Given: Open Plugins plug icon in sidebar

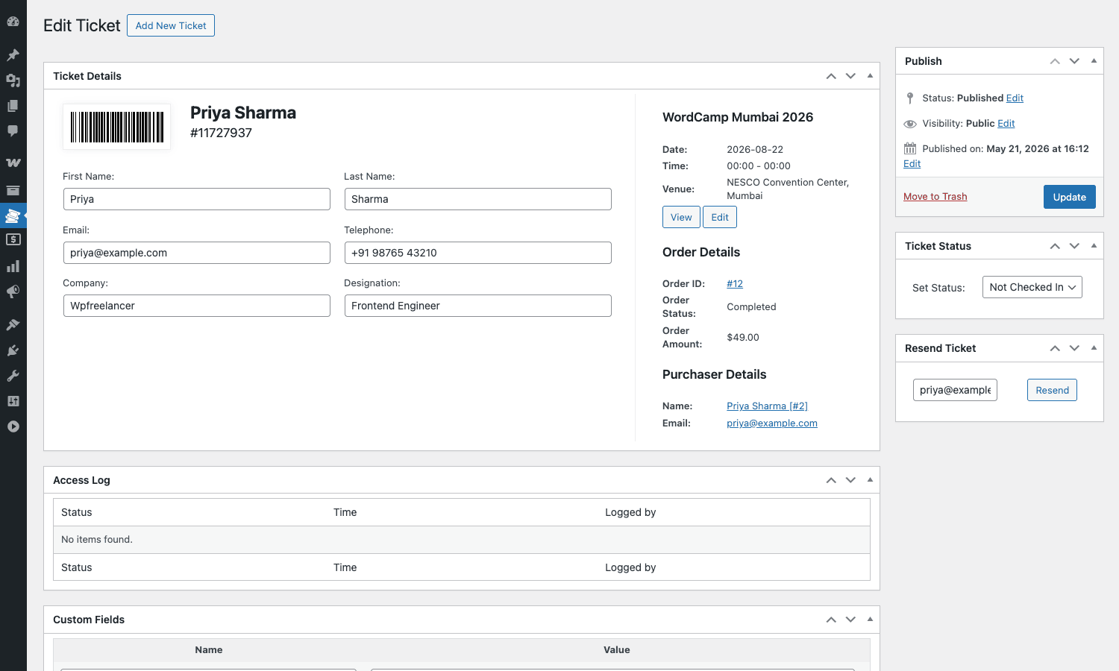Looking at the screenshot, I should (13, 350).
